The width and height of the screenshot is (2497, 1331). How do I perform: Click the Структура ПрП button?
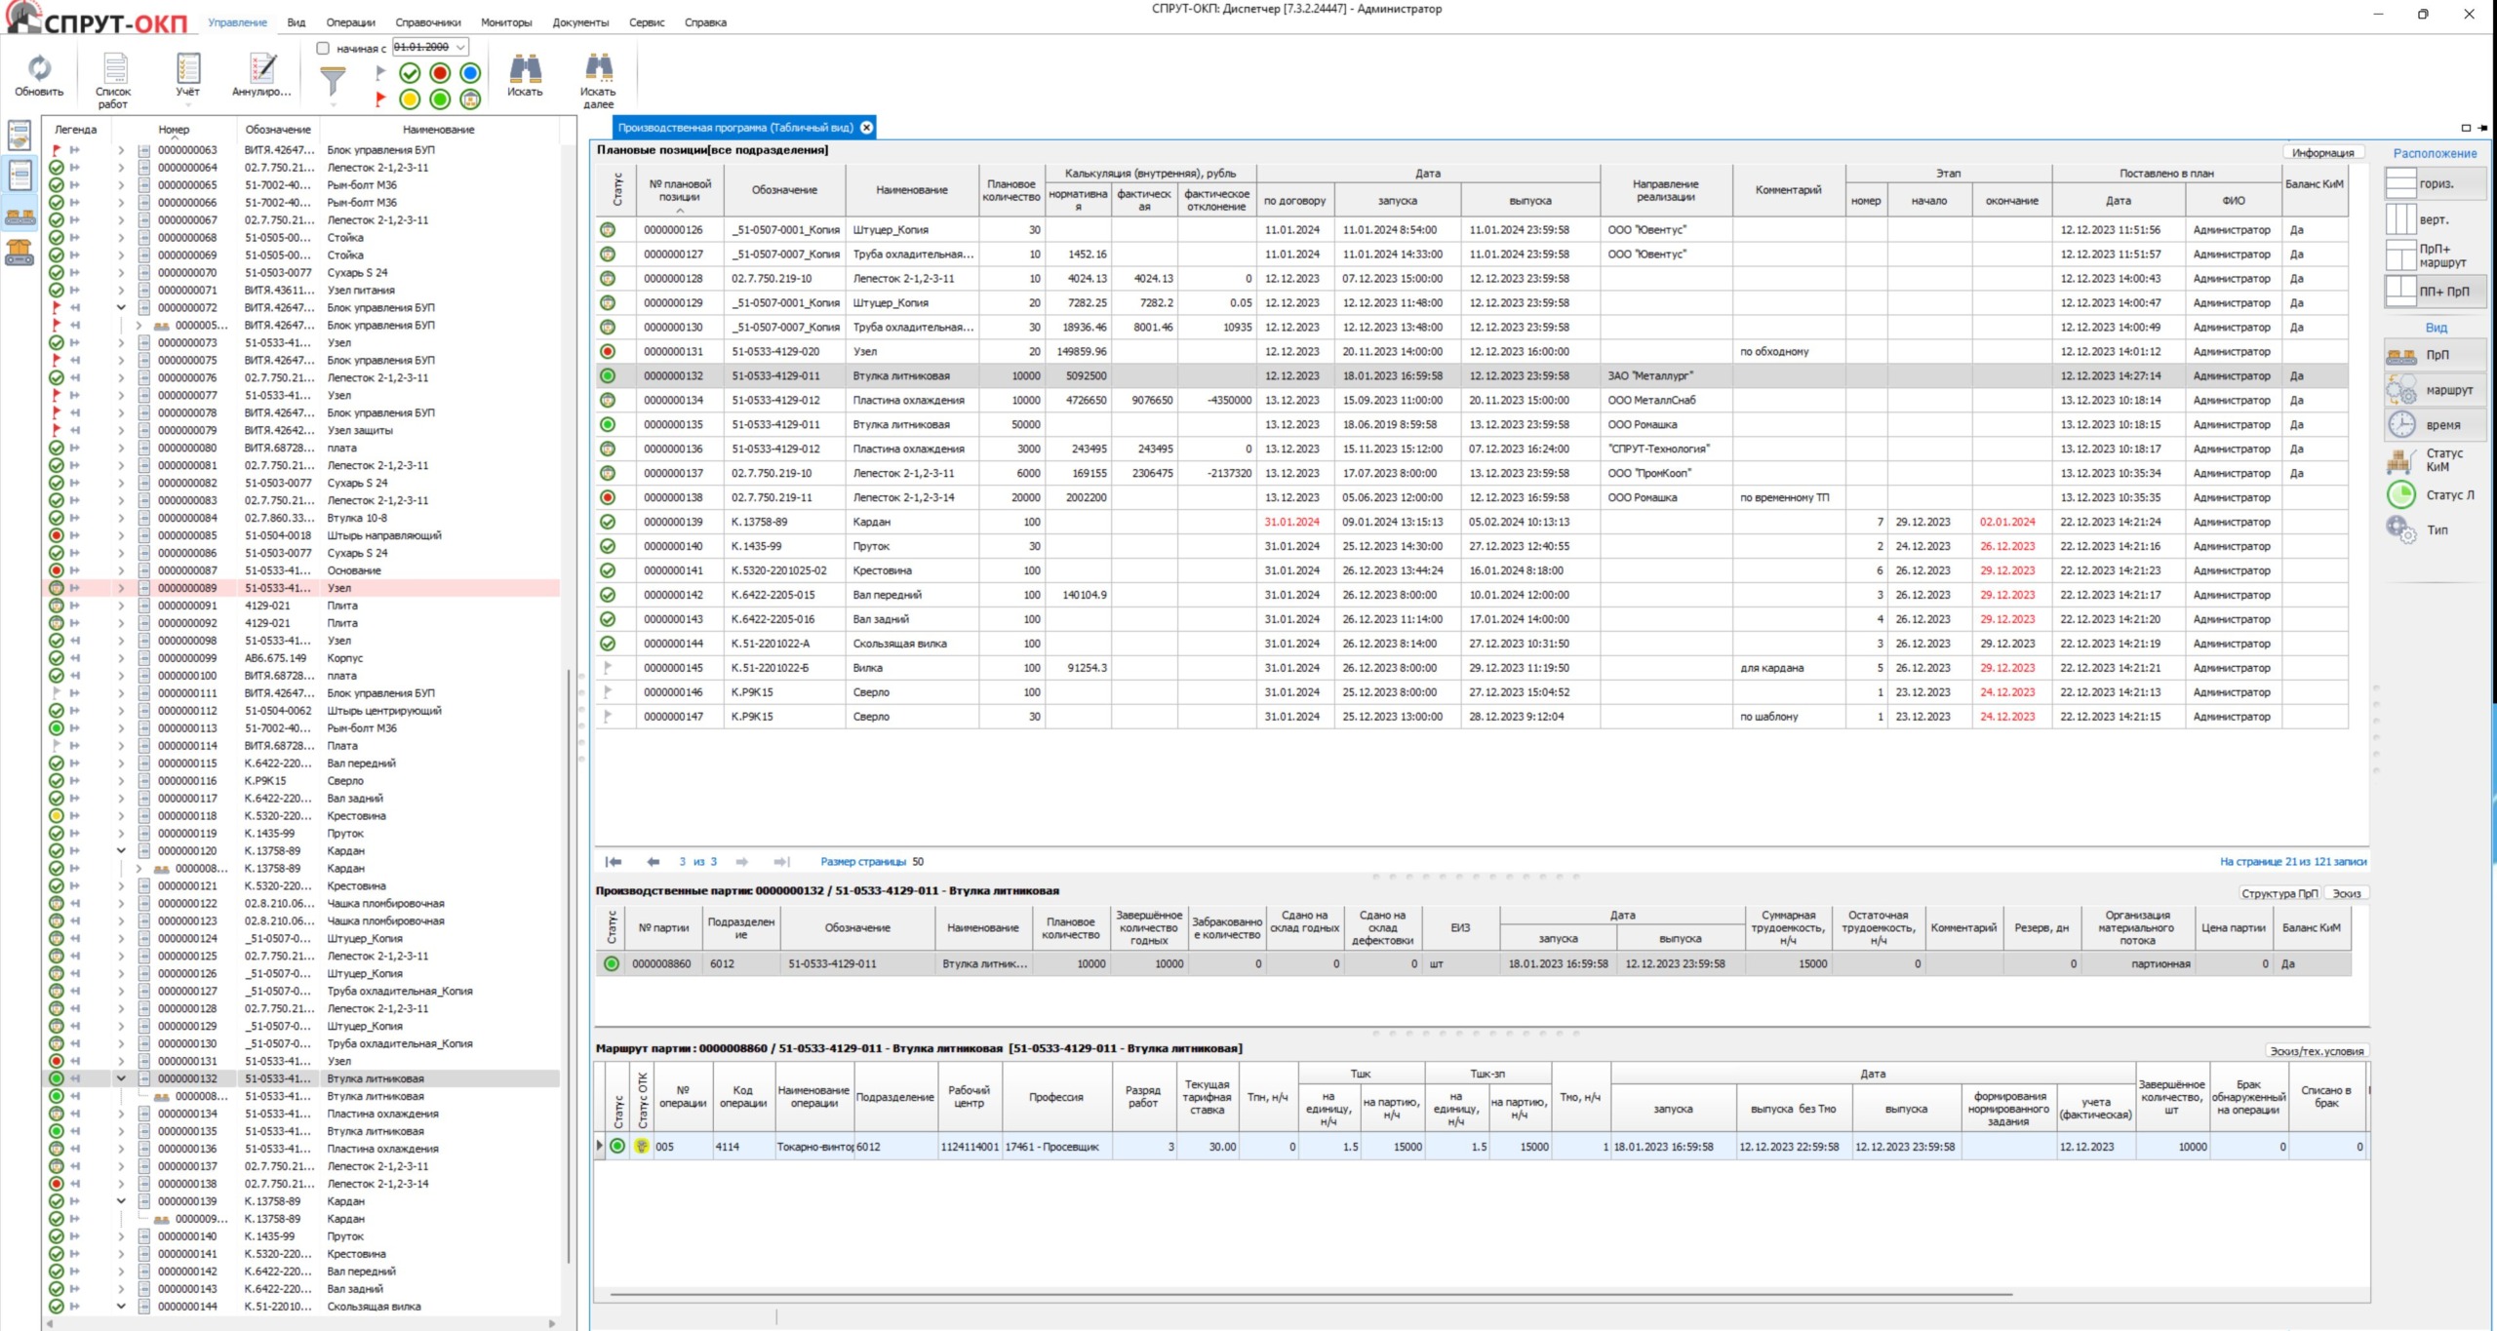pyautogui.click(x=2279, y=893)
